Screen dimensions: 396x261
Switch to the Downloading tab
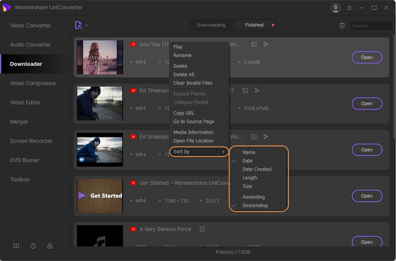click(211, 25)
